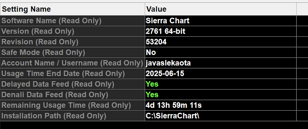Viewport: 308px width, 129px height.
Task: Select the Account Name / Username row
Action: pyautogui.click(x=72, y=63)
